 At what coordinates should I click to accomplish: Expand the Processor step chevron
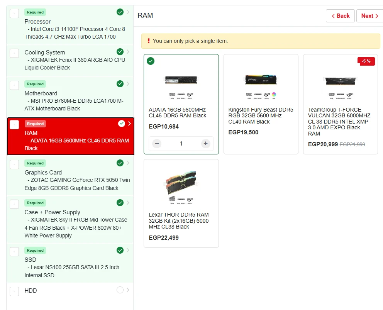128,12
